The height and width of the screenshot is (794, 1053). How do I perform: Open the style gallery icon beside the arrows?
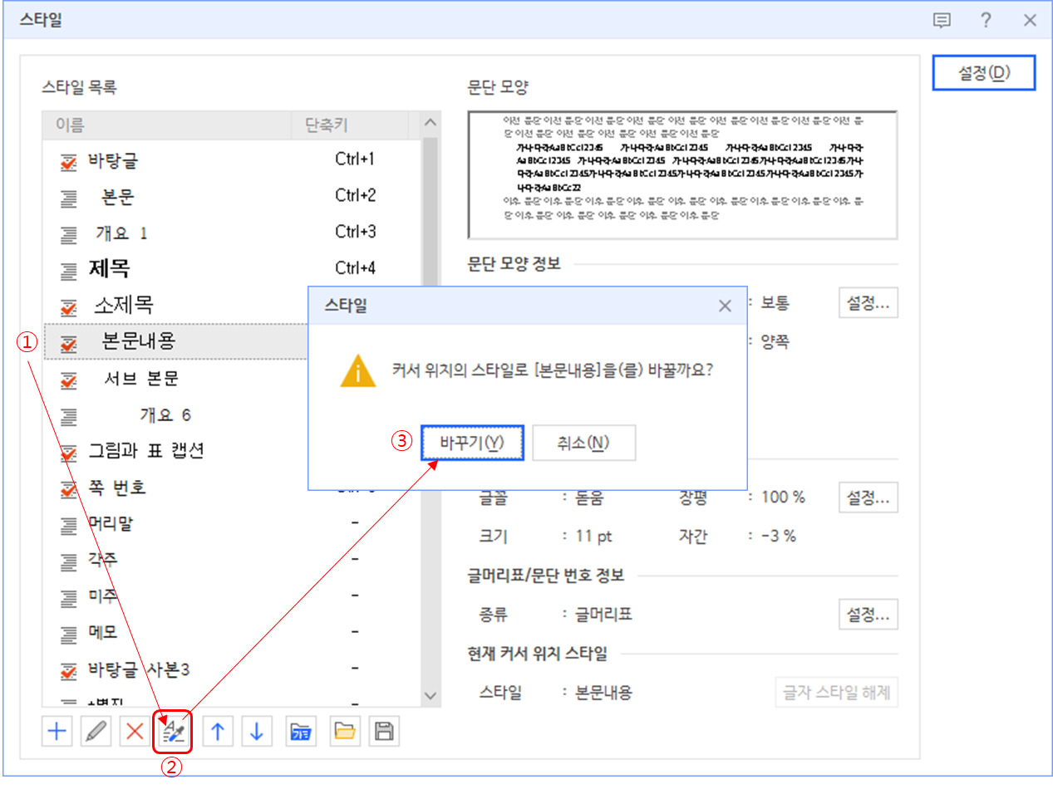point(301,732)
